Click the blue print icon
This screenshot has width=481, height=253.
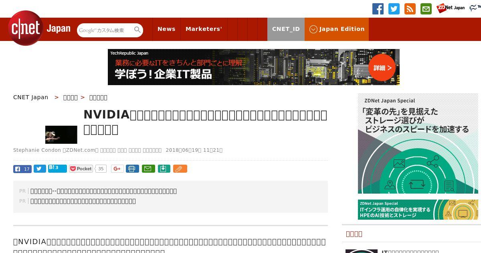click(132, 169)
